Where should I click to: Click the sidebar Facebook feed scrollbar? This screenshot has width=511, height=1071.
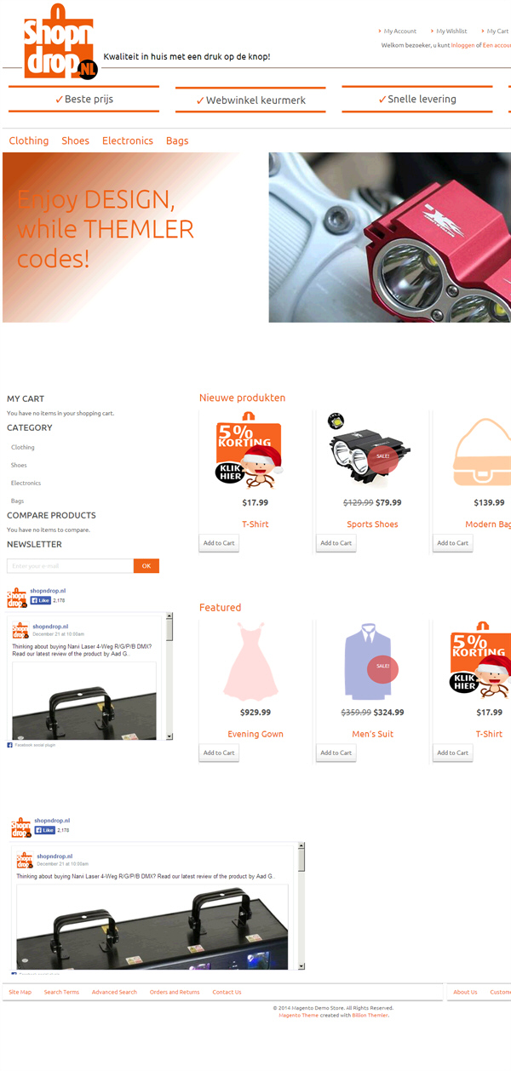(x=169, y=676)
